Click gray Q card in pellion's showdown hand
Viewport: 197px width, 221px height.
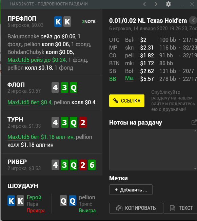coord(63,201)
